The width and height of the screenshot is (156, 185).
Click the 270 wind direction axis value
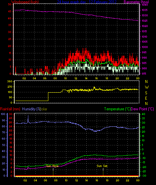tap(10, 87)
